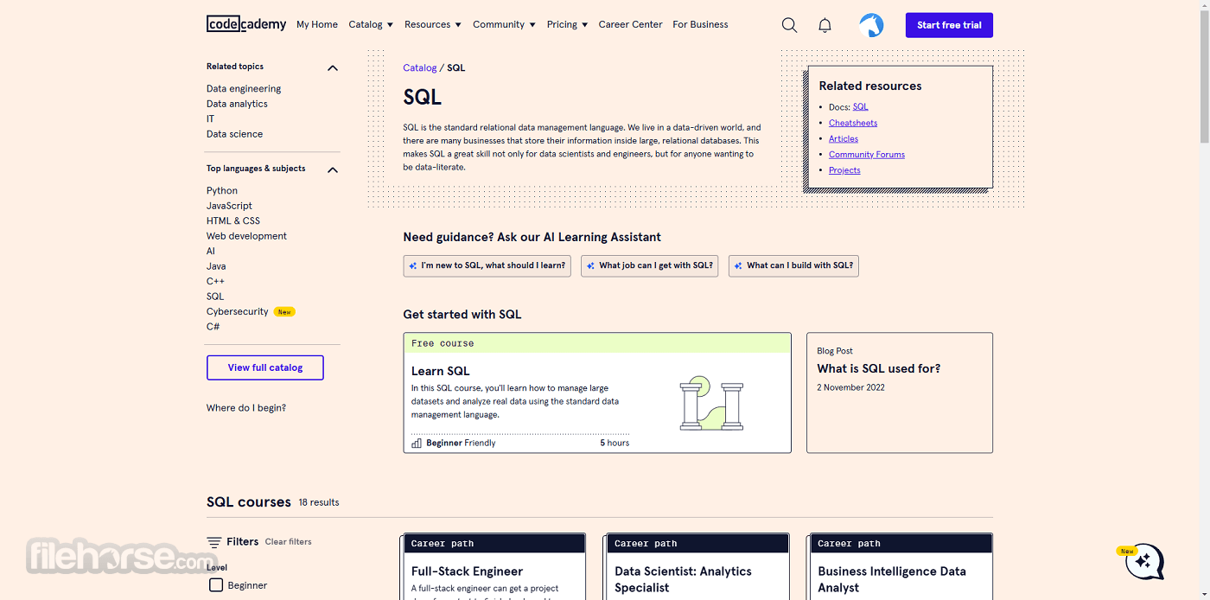Select Data science topic
Viewport: 1210px width, 600px height.
tap(234, 134)
